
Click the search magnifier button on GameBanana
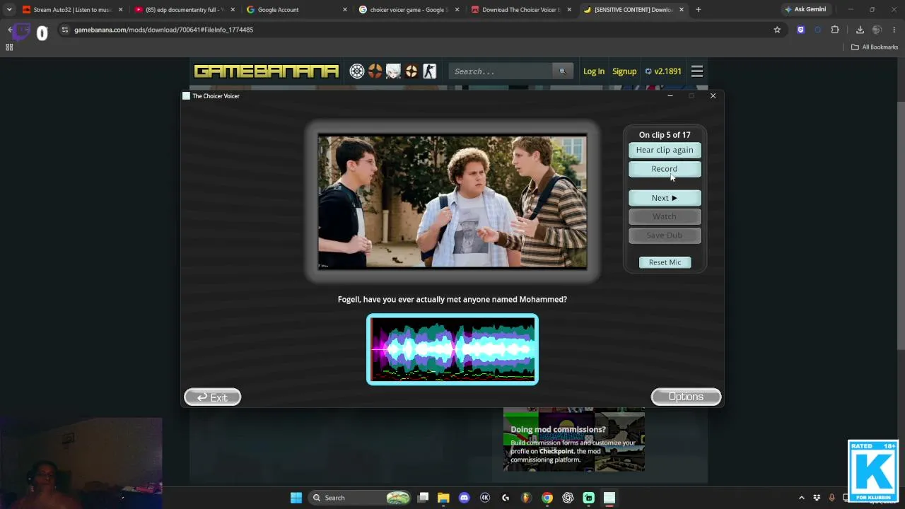(563, 71)
